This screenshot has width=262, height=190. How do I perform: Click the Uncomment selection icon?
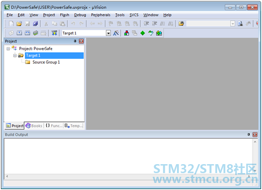[170, 24]
